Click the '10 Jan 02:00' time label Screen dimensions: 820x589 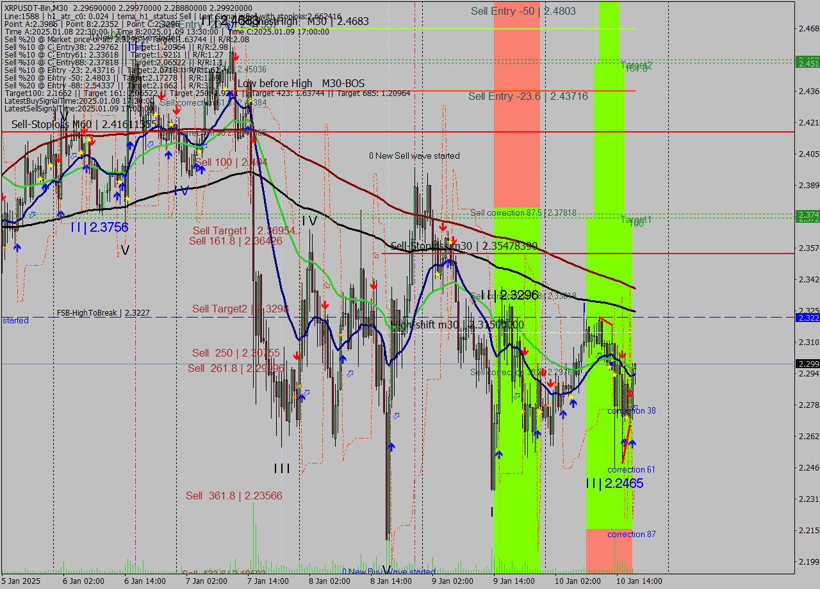click(x=578, y=581)
